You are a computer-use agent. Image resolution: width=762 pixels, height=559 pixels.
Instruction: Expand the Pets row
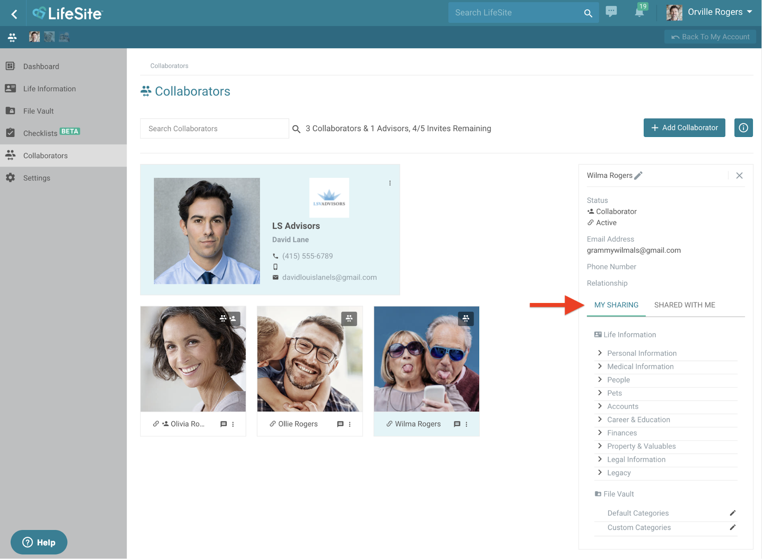[666, 393]
